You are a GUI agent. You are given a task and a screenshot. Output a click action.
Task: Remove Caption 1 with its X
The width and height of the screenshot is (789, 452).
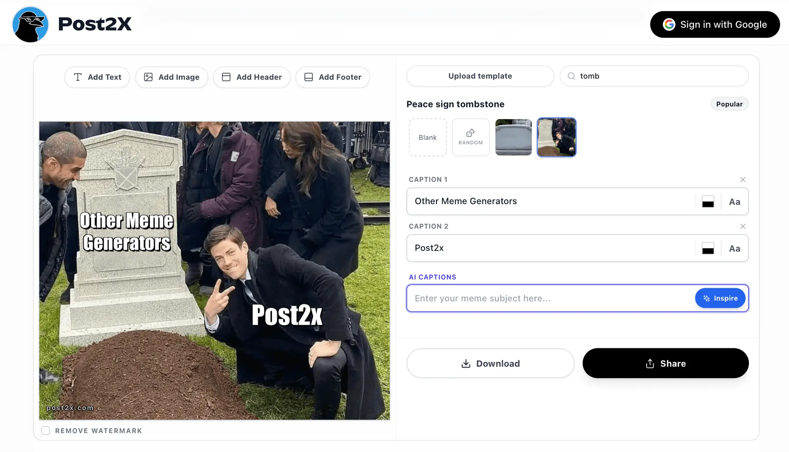pos(743,180)
